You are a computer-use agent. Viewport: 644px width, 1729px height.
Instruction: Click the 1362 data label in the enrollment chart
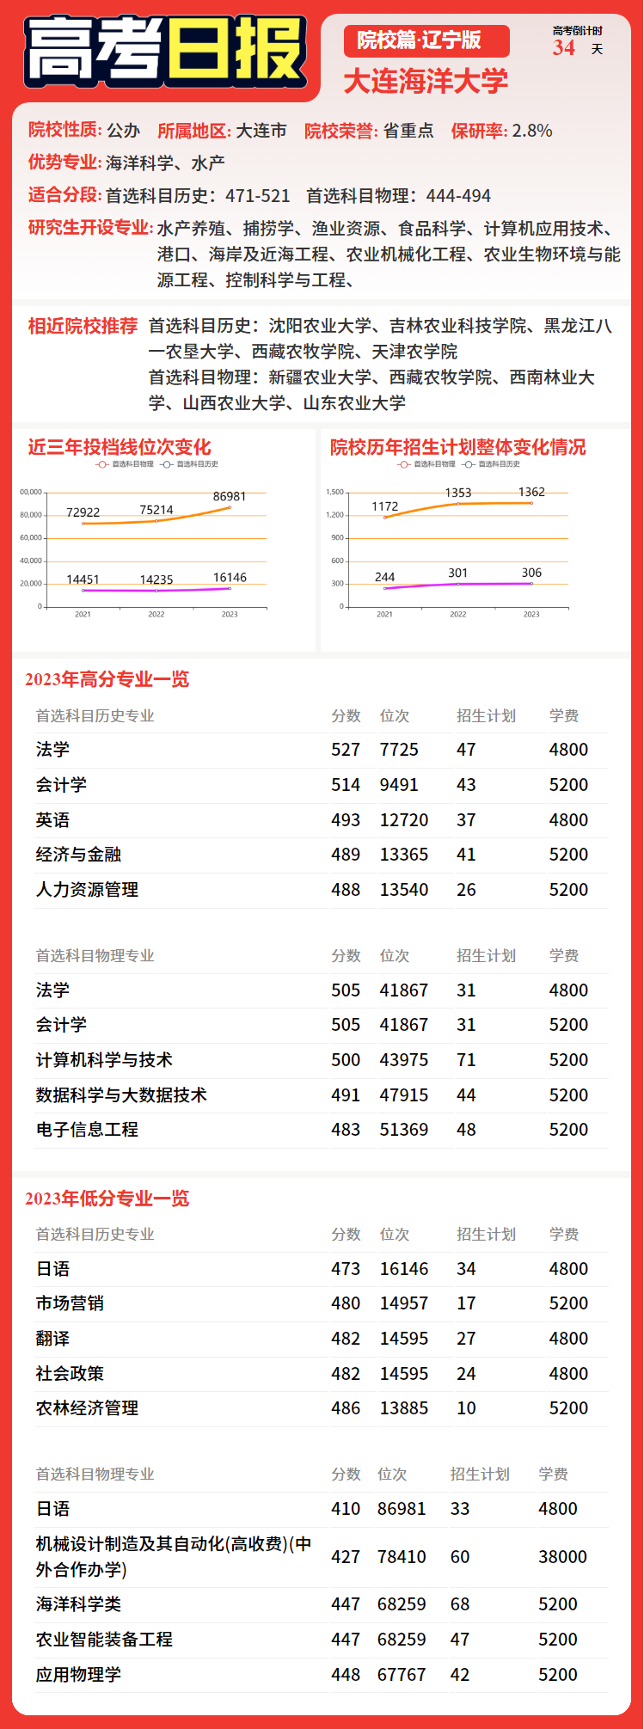coord(531,492)
